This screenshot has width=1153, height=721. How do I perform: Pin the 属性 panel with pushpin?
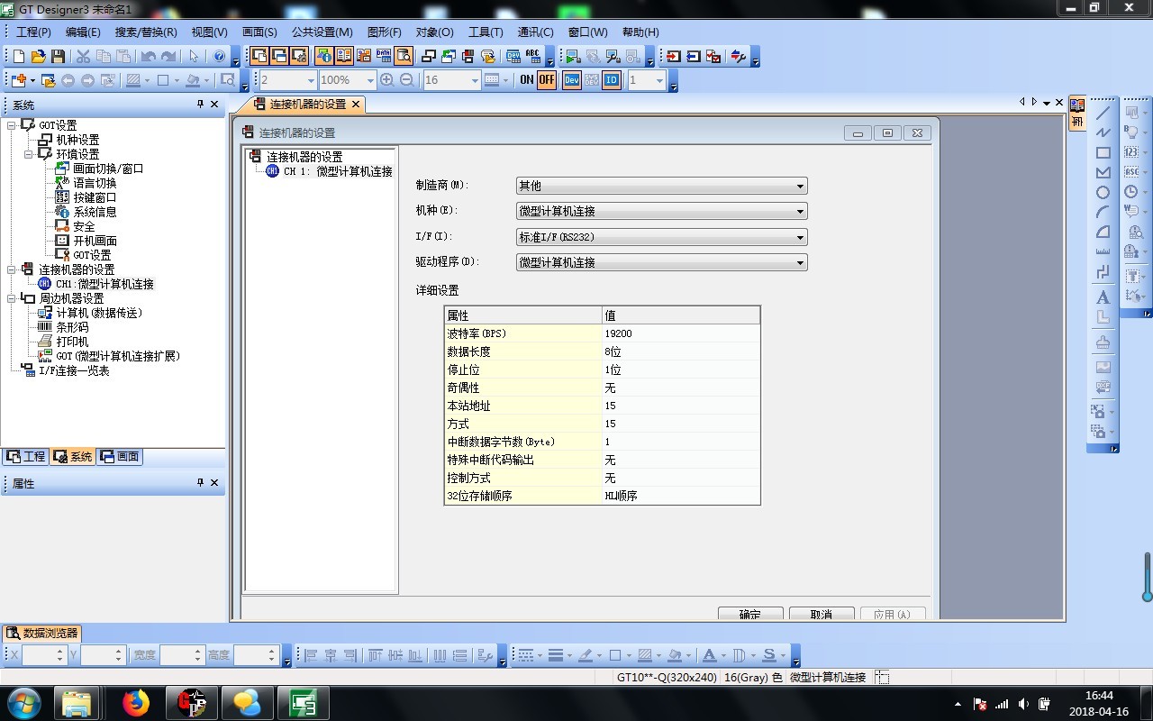pyautogui.click(x=200, y=483)
